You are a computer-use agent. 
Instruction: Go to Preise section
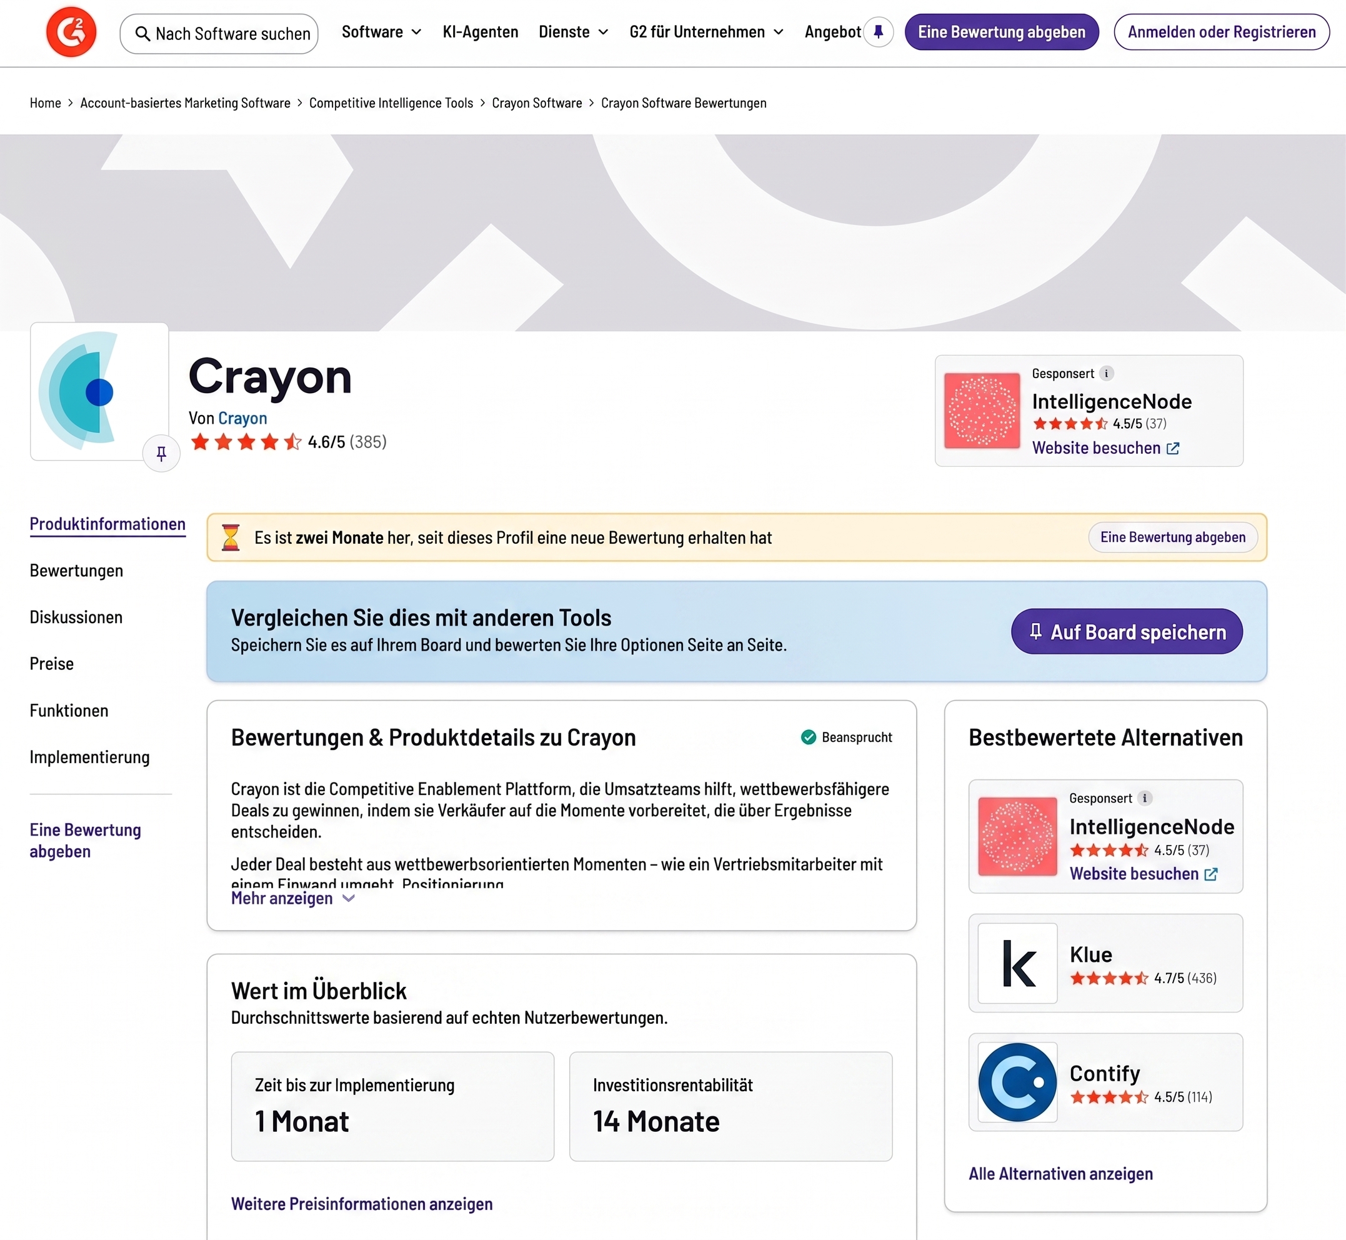click(x=52, y=664)
